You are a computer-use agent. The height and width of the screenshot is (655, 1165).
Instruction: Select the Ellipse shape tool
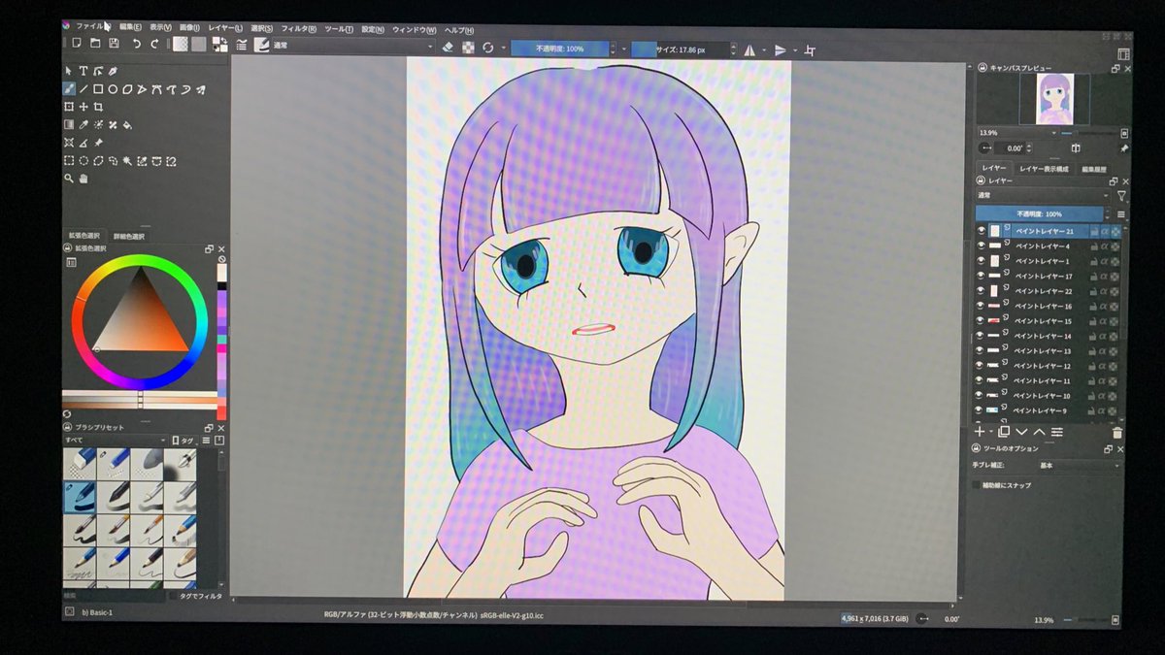pos(113,88)
